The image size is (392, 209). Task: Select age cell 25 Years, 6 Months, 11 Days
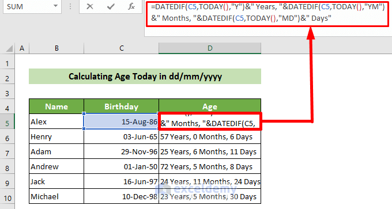pyautogui.click(x=210, y=151)
